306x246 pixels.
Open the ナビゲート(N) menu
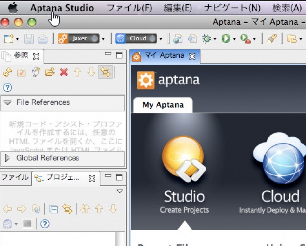[x=232, y=8]
